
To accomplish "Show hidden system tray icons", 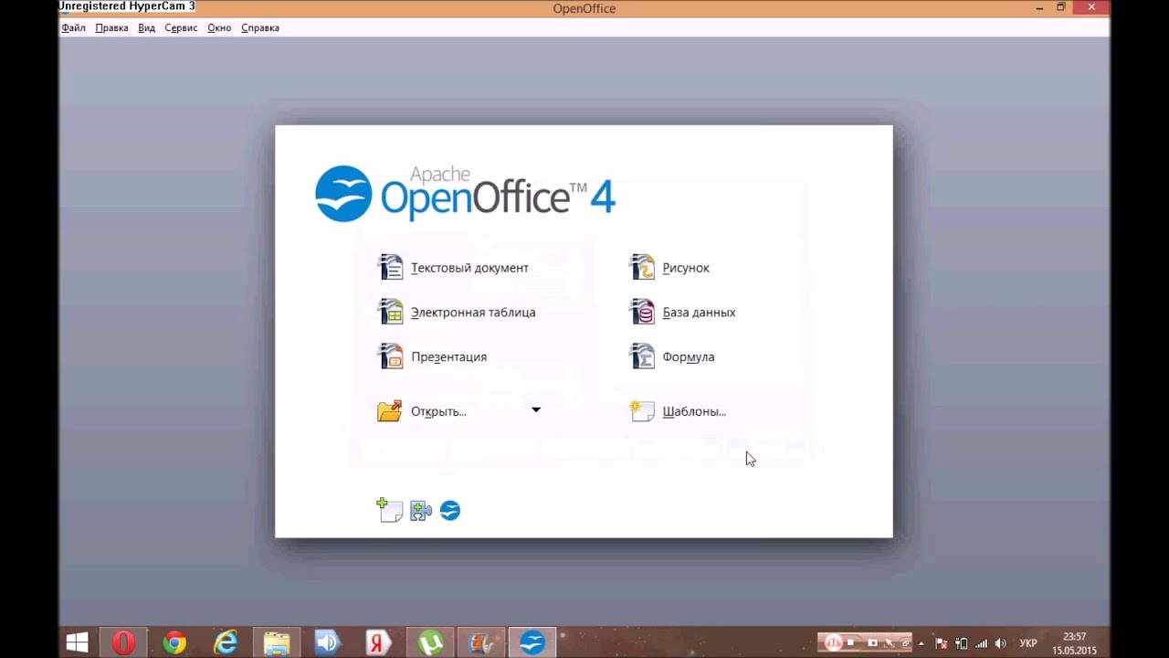I will [x=921, y=643].
